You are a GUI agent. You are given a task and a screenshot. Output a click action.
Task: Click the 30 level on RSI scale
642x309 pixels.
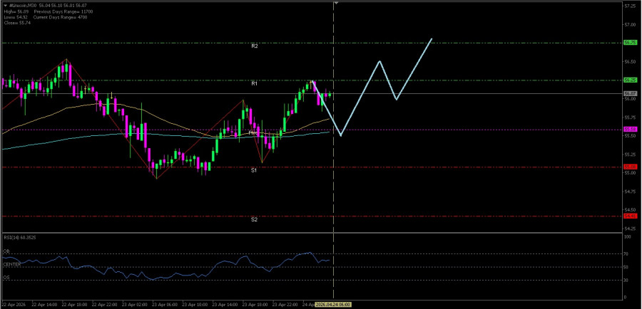click(x=626, y=280)
